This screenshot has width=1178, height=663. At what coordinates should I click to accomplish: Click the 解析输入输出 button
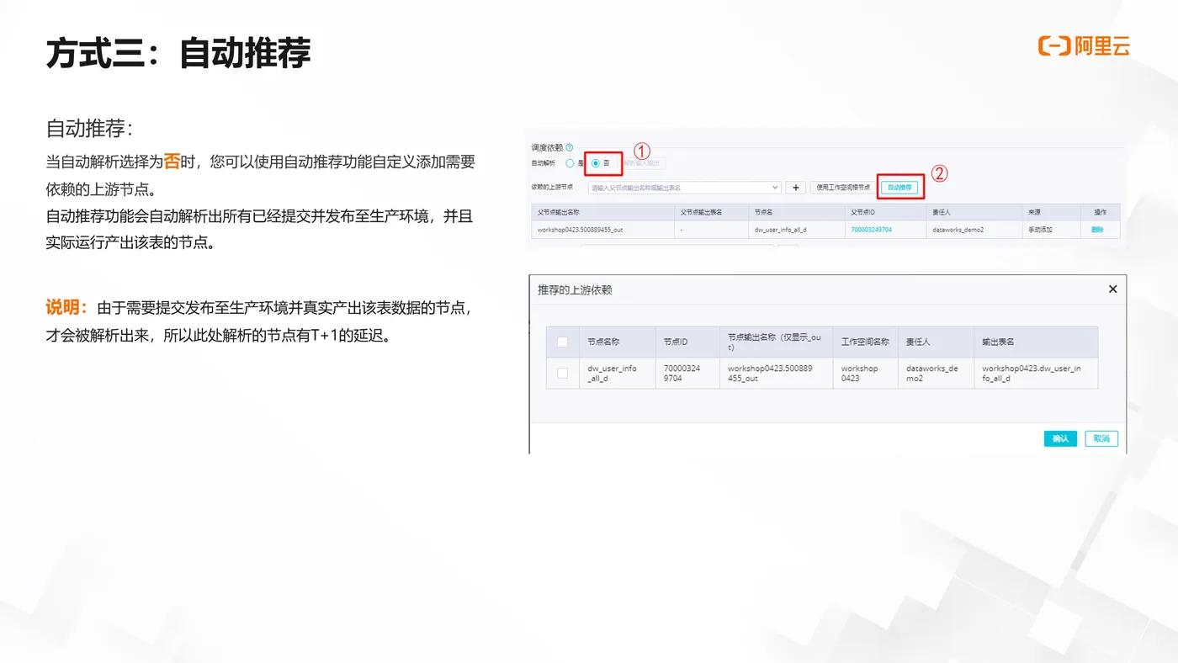642,163
